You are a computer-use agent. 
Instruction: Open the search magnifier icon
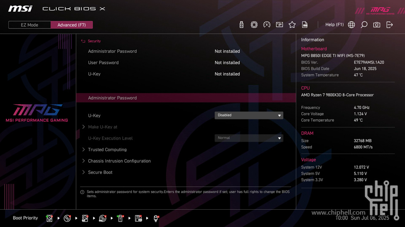364,25
